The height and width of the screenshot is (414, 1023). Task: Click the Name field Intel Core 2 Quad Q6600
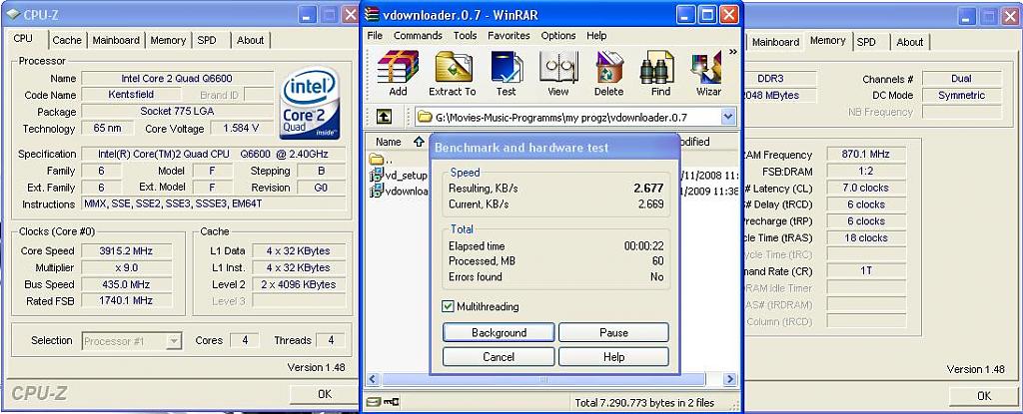click(176, 78)
